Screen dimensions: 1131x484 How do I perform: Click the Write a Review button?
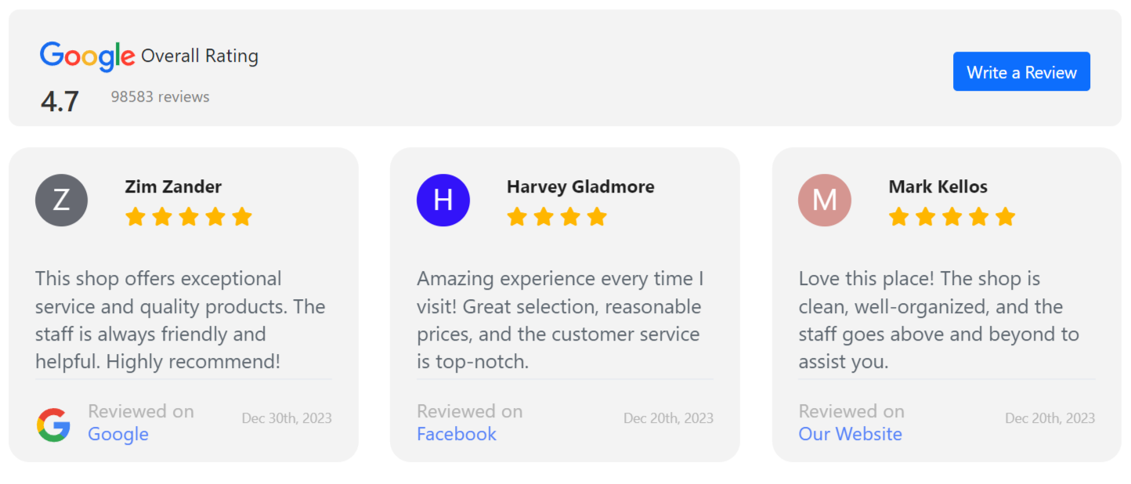coord(1021,72)
